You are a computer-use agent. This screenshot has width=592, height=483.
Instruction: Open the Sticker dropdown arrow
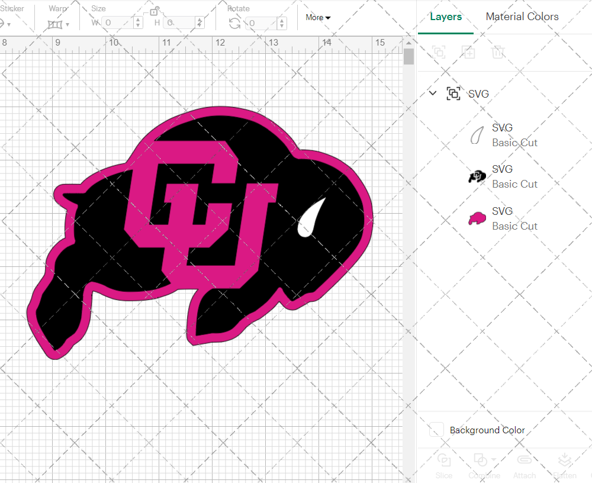pyautogui.click(x=9, y=24)
